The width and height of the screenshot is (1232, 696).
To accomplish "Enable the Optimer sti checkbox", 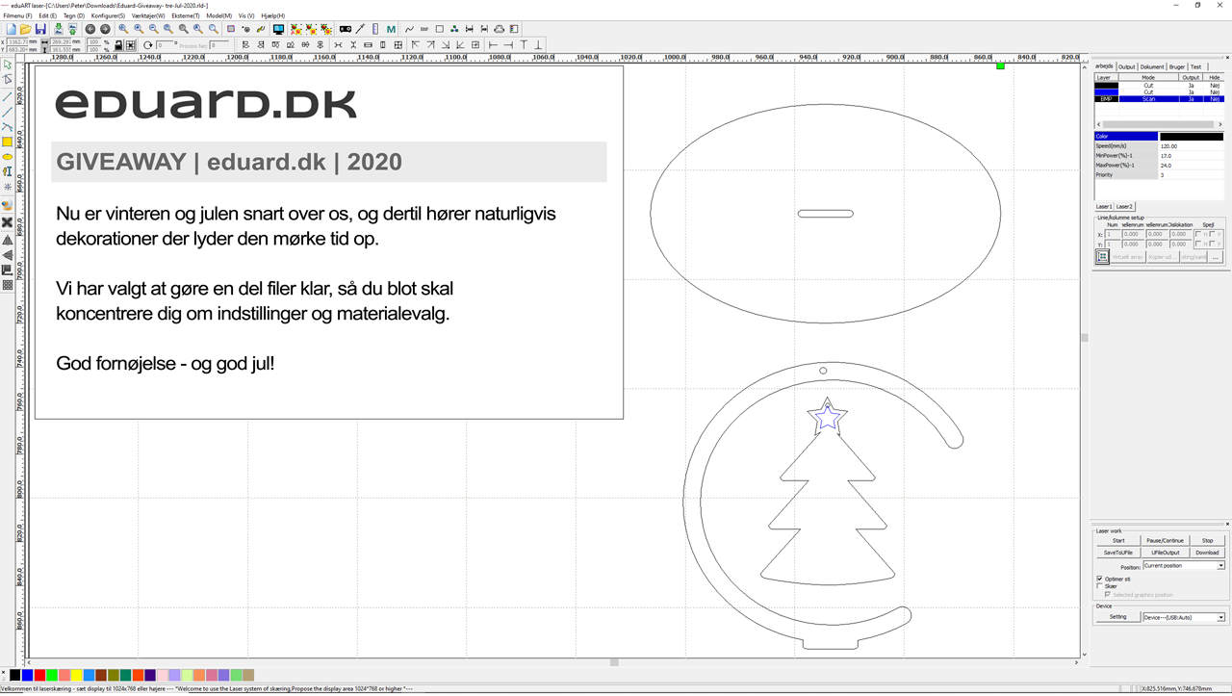I will tap(1100, 579).
